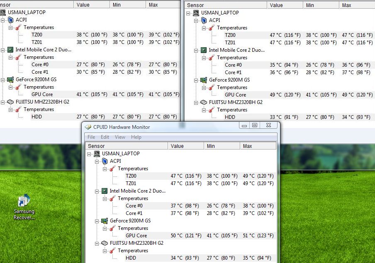
Task: Collapse Intel Mobile Core 2 Duo in front window
Action: point(97,191)
